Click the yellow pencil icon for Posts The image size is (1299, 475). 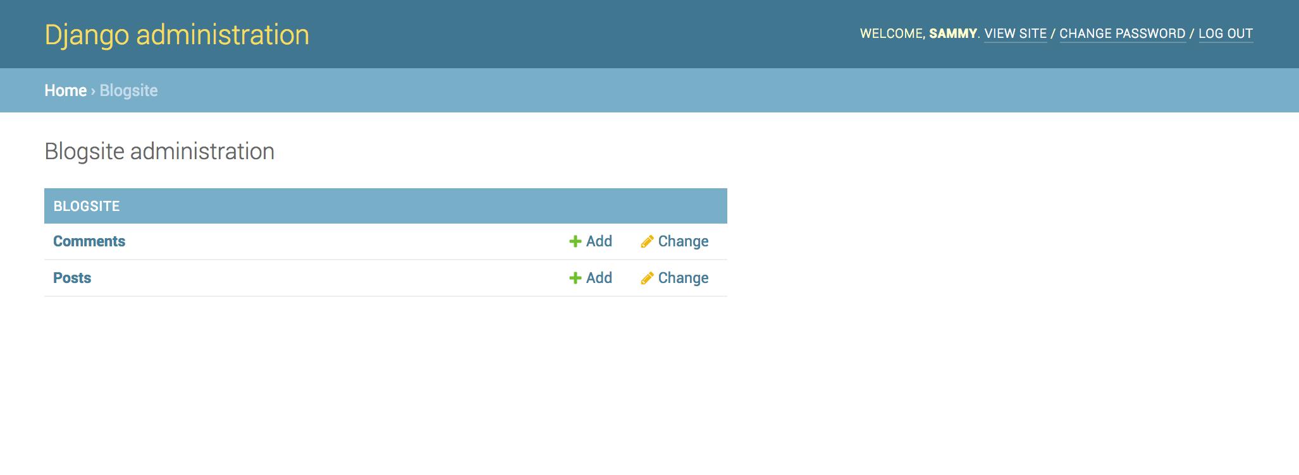coord(646,278)
